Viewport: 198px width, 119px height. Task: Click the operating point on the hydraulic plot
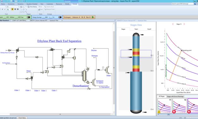(x=182, y=51)
